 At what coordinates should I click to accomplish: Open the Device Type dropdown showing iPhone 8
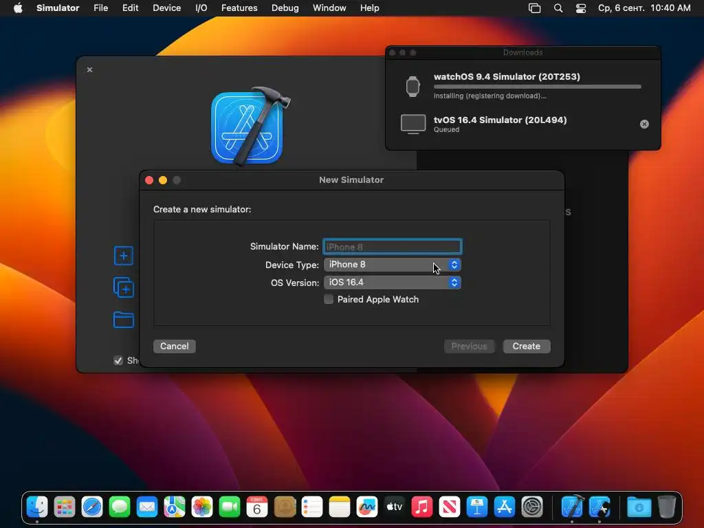point(393,265)
